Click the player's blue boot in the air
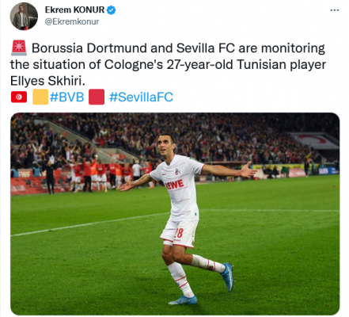This screenshot has height=317, width=349. coord(228,277)
